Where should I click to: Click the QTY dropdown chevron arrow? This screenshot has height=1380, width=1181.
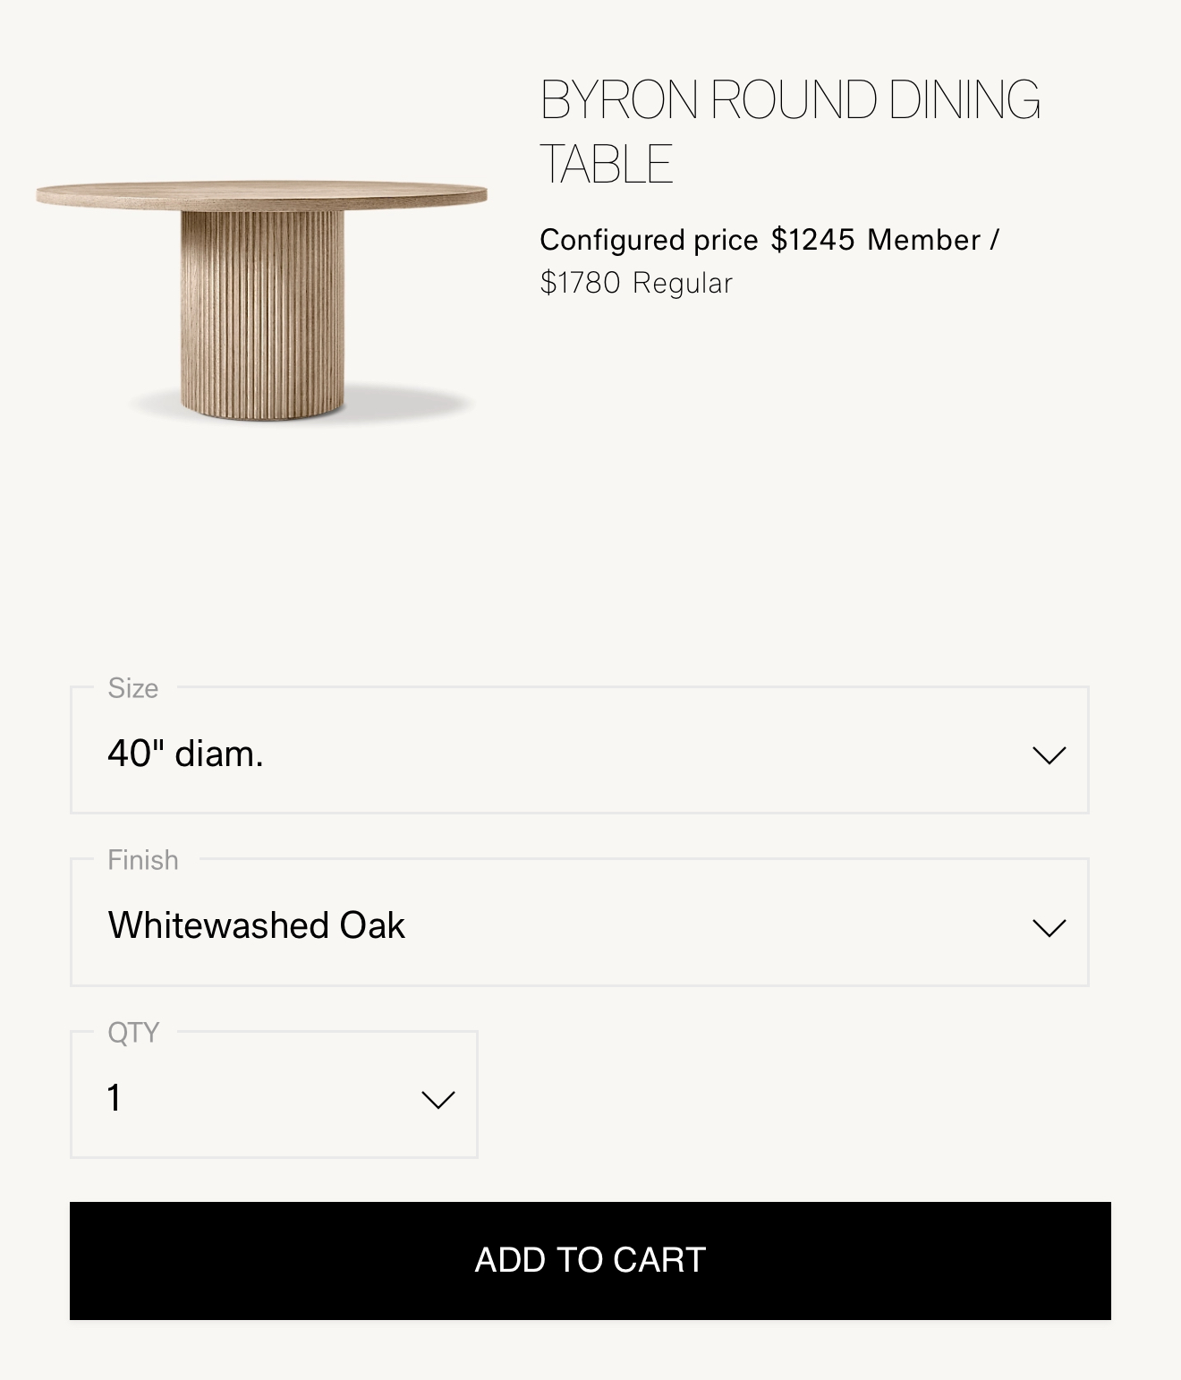click(x=438, y=1099)
